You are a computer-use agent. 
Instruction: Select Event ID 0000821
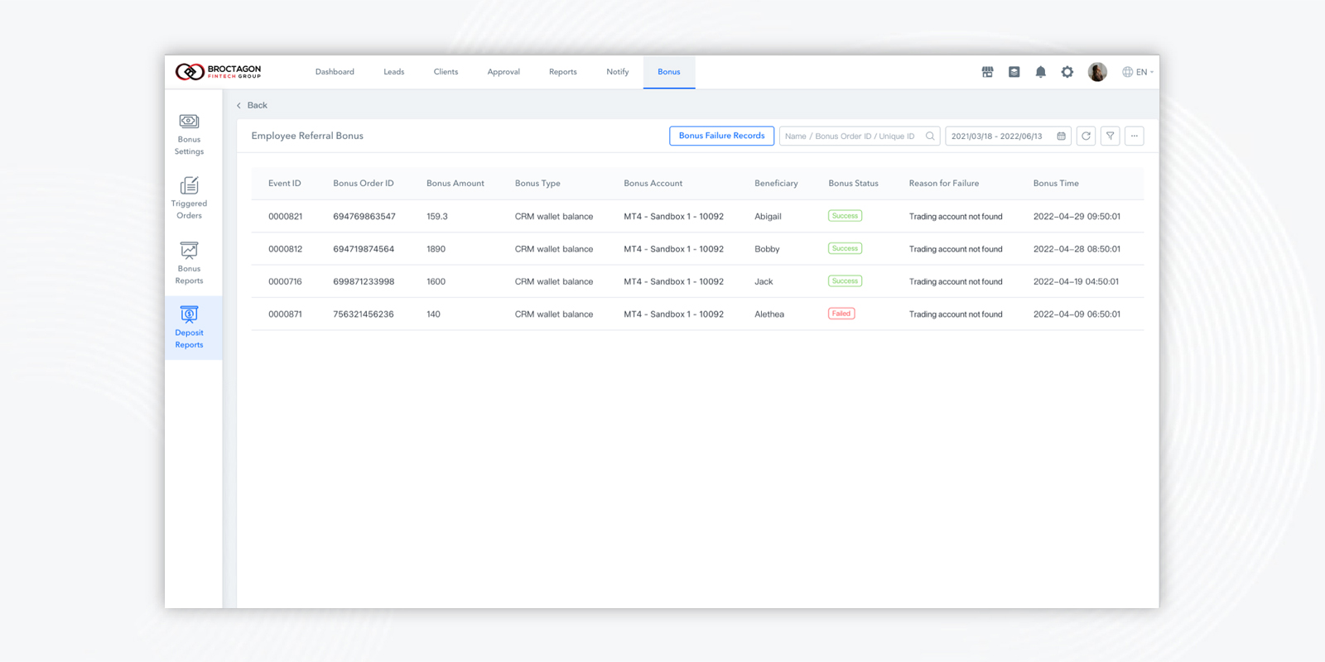pyautogui.click(x=286, y=217)
